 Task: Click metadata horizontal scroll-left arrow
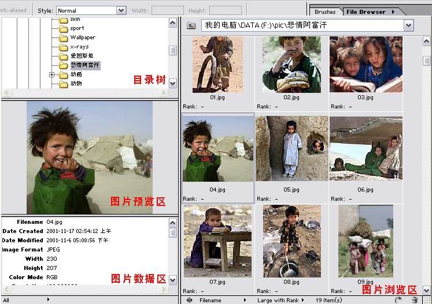click(7, 290)
